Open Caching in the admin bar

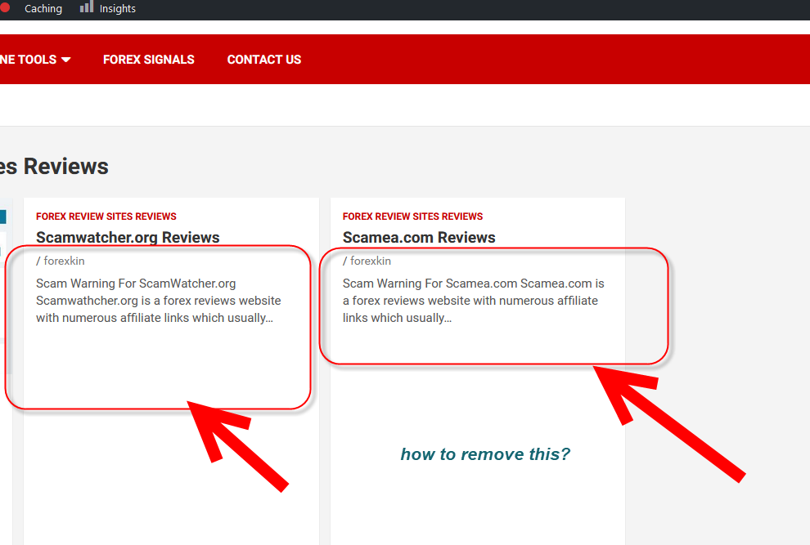(43, 9)
